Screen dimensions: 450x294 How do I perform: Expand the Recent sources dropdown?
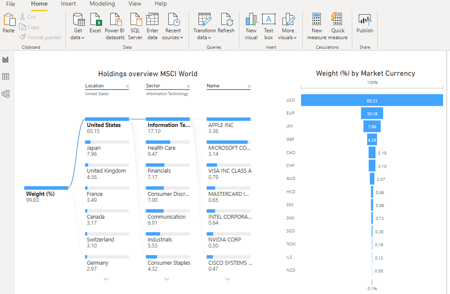(x=173, y=26)
